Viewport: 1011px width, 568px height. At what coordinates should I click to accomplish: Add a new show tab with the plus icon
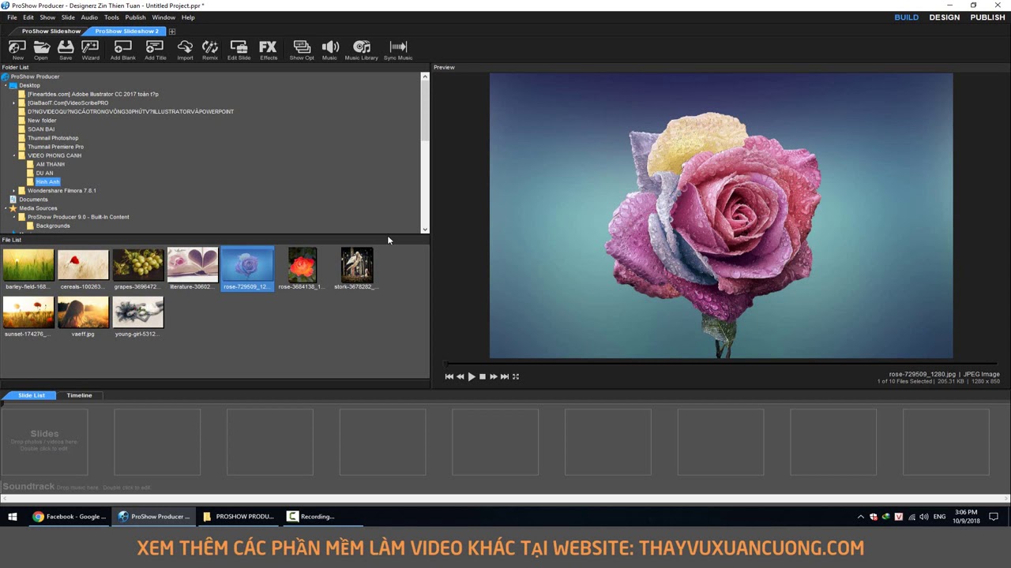coord(172,32)
